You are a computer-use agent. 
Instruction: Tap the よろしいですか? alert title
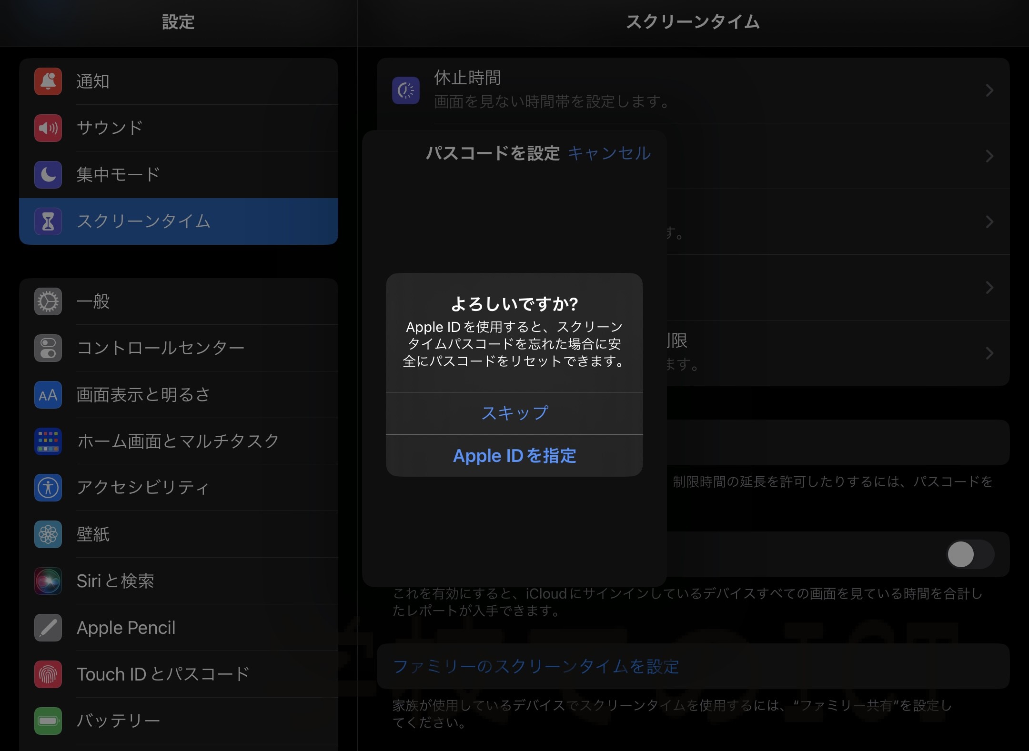(x=514, y=304)
